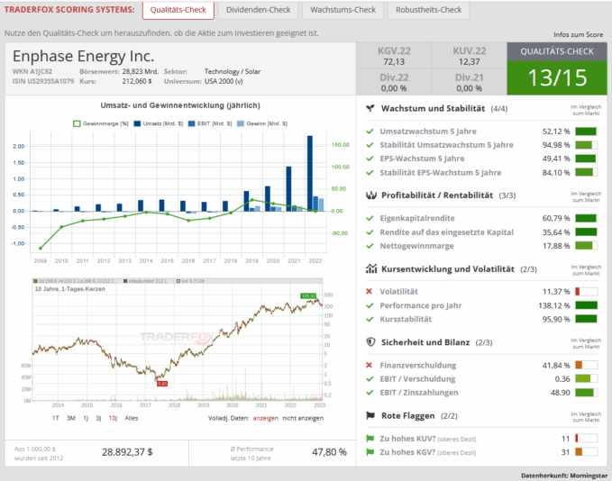
Task: Click the green flag beside Zu hohes KUV
Action: point(370,438)
